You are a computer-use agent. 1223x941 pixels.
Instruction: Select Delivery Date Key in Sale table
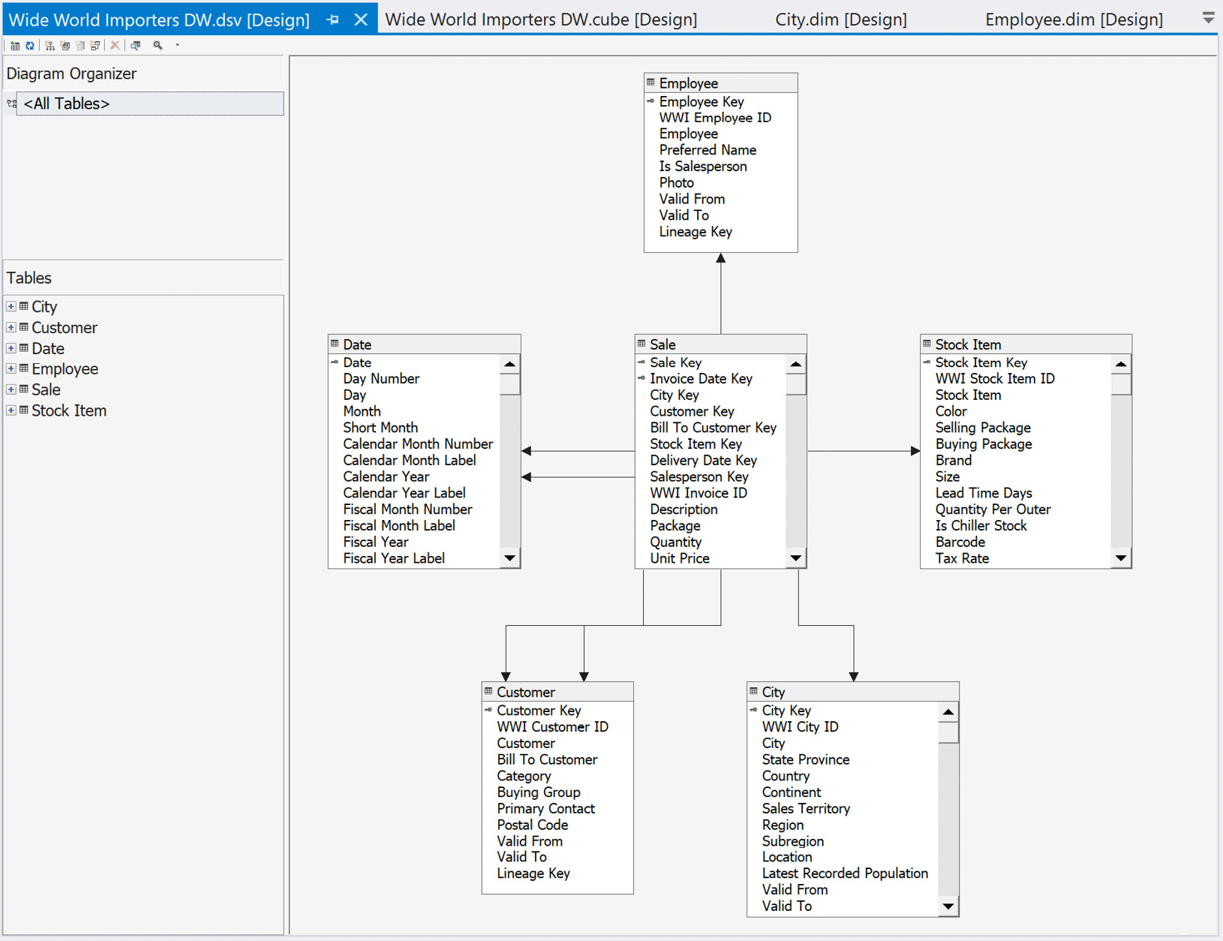(x=703, y=461)
